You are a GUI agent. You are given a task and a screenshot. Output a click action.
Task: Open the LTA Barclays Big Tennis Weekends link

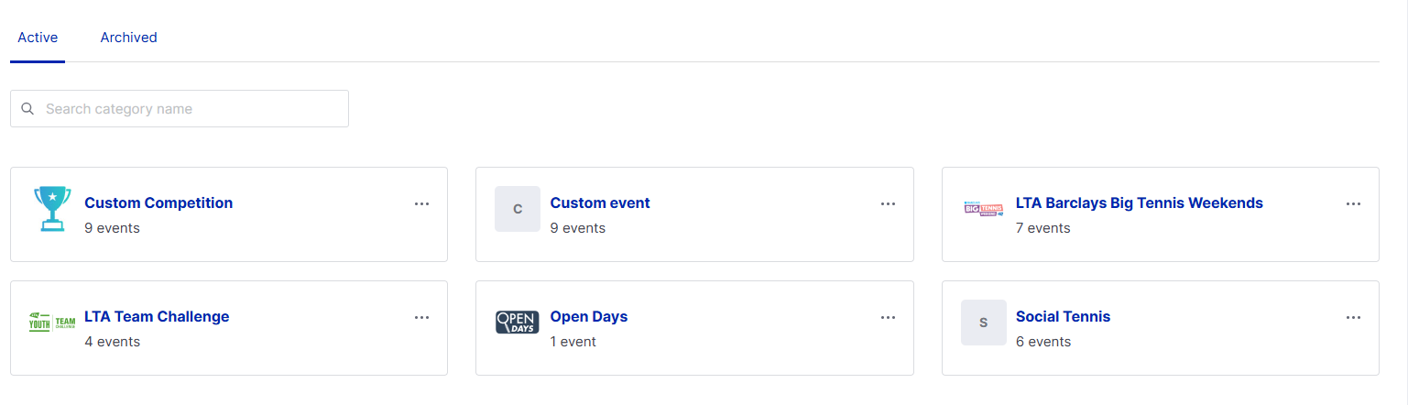point(1139,203)
